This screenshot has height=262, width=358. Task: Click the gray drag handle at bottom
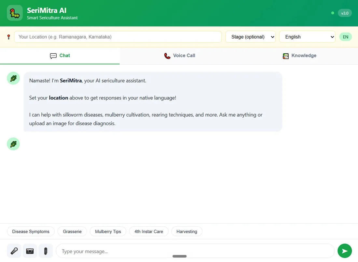179,256
